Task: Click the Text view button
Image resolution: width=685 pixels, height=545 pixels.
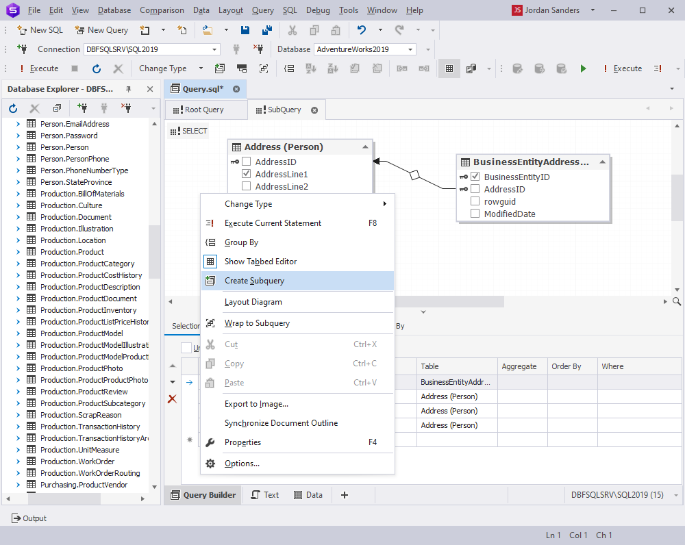Action: click(264, 495)
